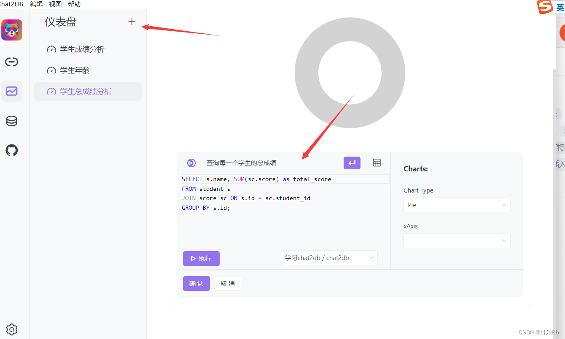This screenshot has height=339, width=565.
Task: Select 学生年龄 dashboard
Action: (88, 71)
